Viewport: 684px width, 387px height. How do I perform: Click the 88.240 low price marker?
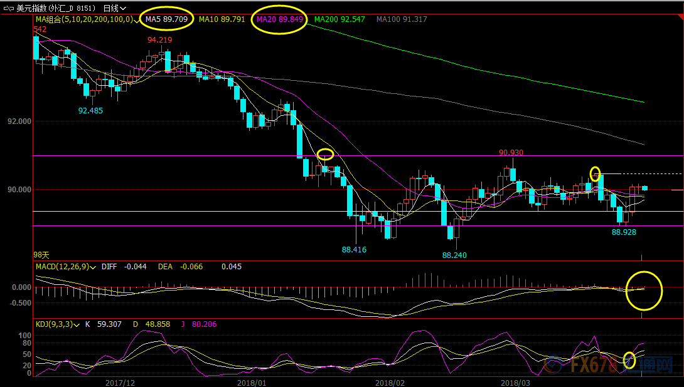pos(454,255)
